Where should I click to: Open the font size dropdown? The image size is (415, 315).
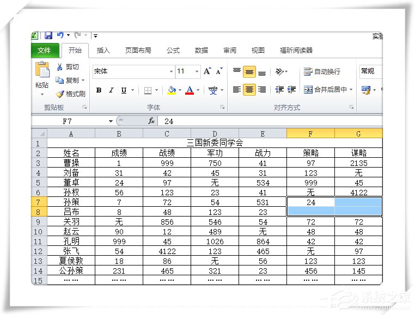pyautogui.click(x=197, y=71)
